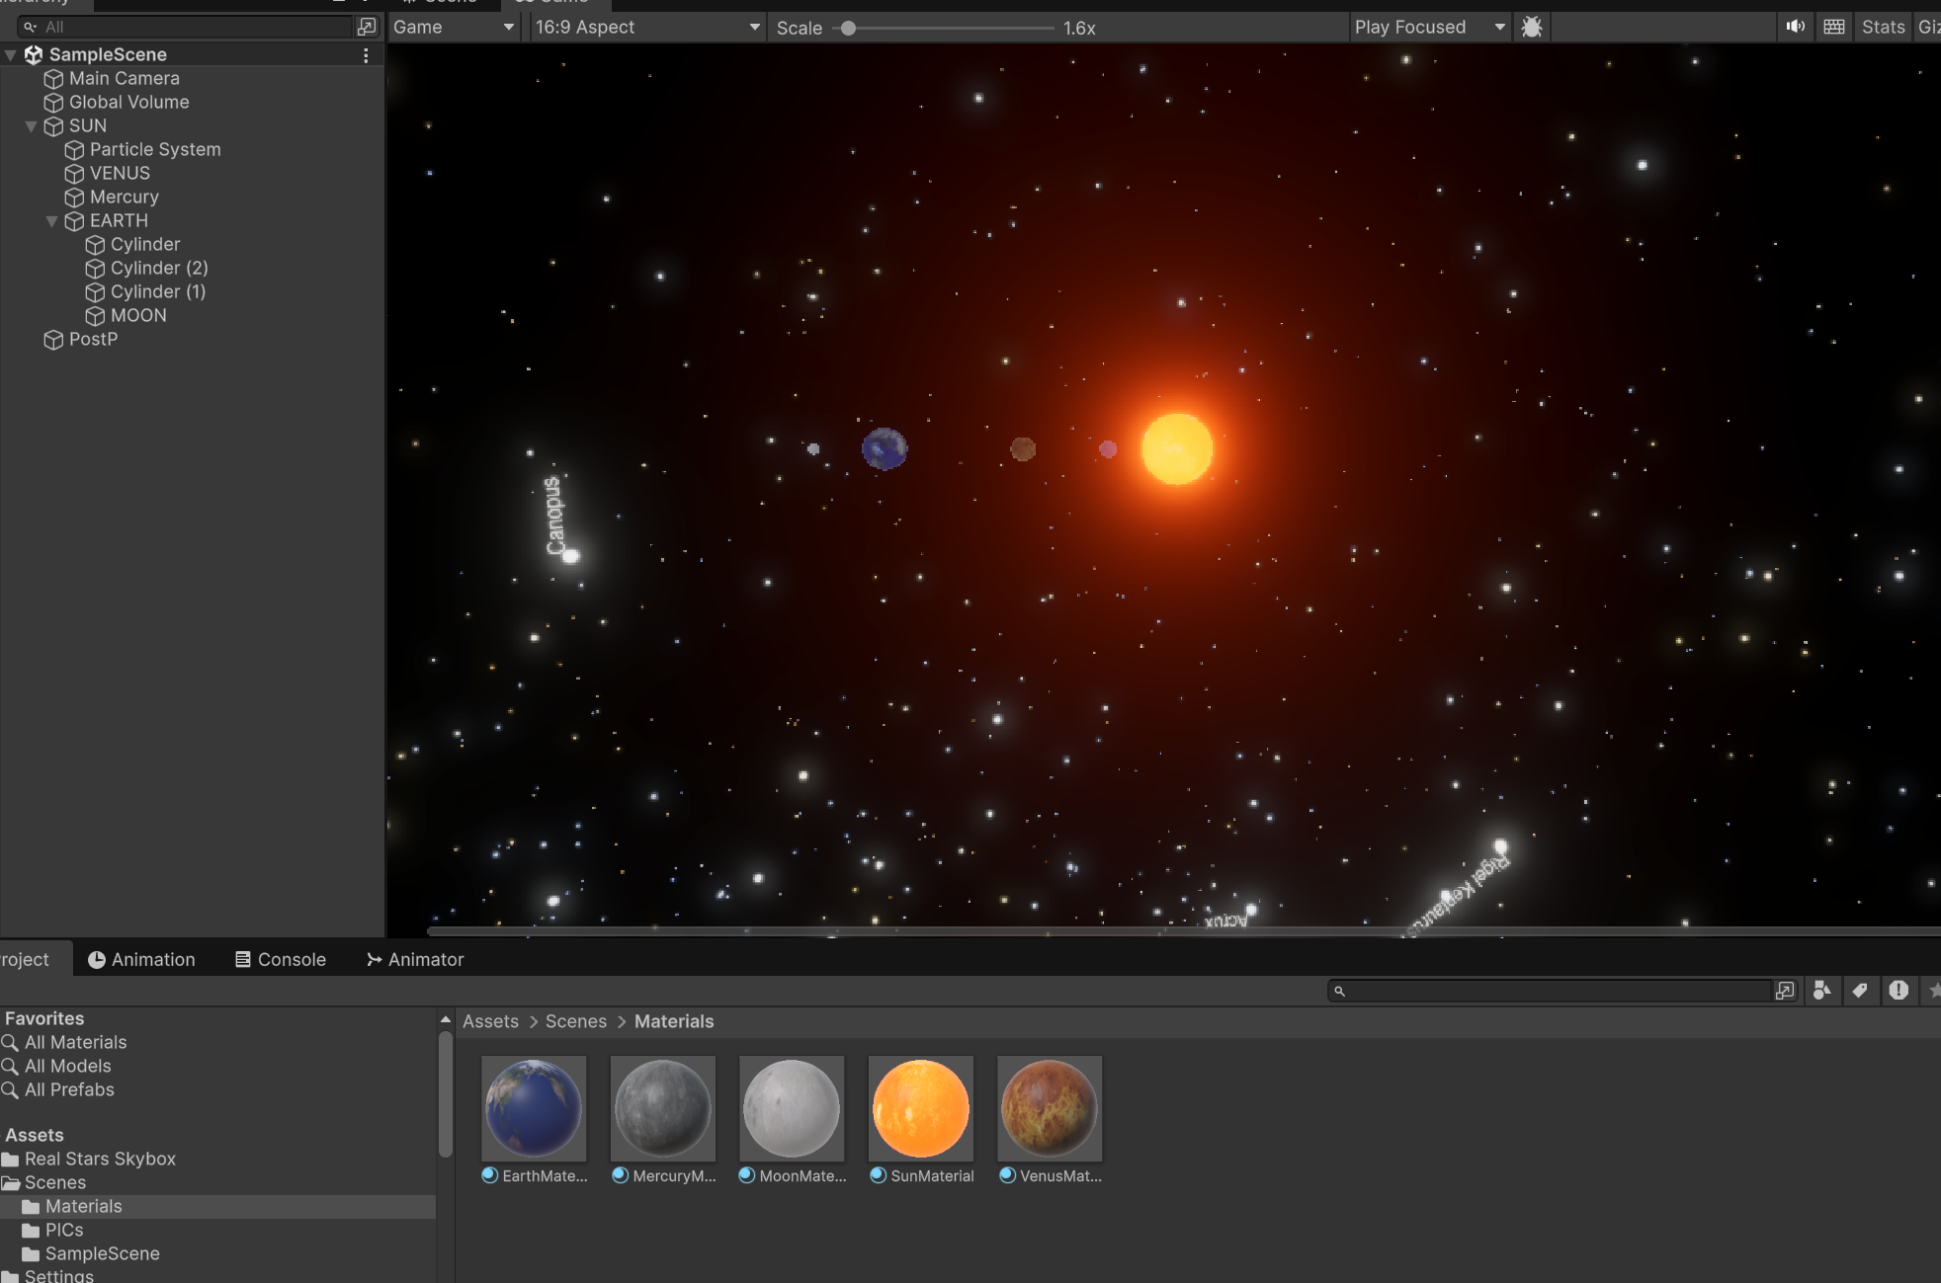Toggle the shortcuts keyboard icon in Game toolbar

1833,27
